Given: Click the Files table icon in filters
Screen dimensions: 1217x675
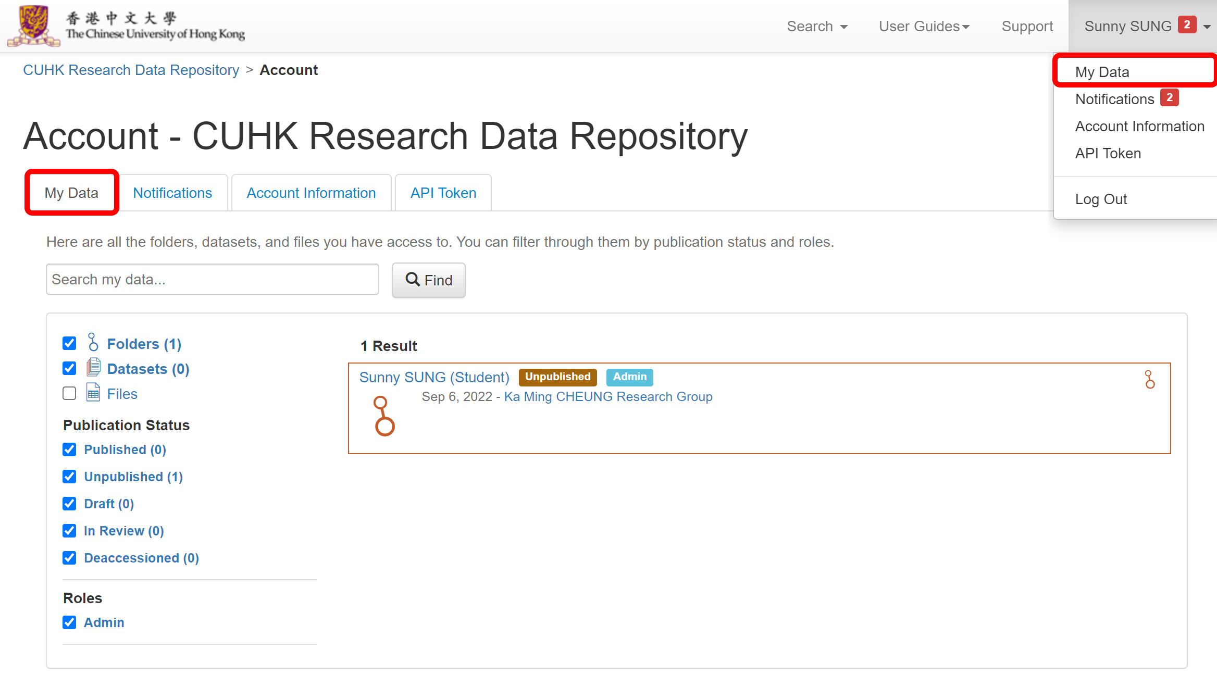Looking at the screenshot, I should 93,392.
